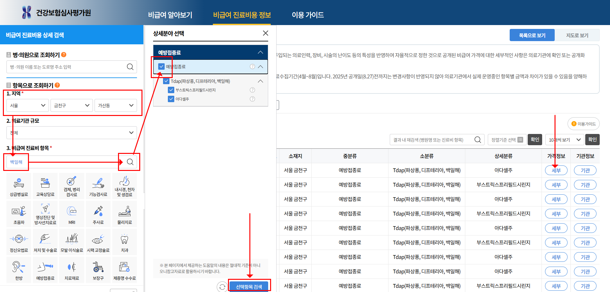Viewport: 610px width, 292px height.
Task: Choose the 검체, 병리 검사료 icon
Action: [x=72, y=186]
